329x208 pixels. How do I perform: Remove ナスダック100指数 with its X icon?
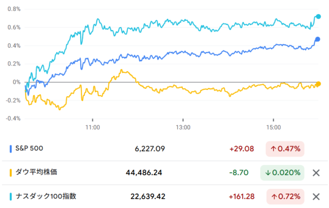[316, 197]
